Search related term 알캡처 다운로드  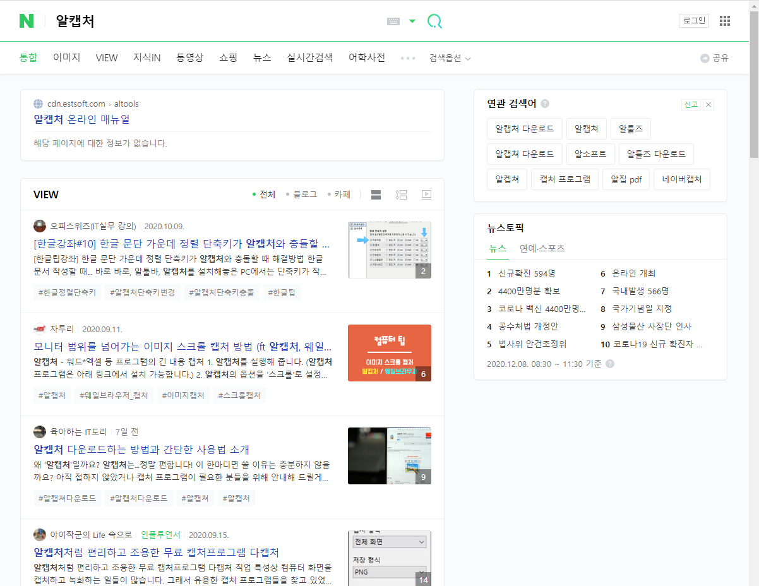[x=525, y=129]
